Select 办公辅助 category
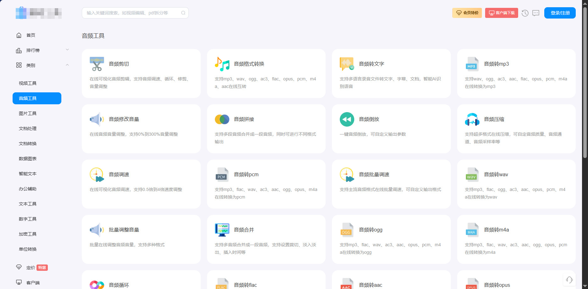Screen dimensions: 588x289 (28, 189)
